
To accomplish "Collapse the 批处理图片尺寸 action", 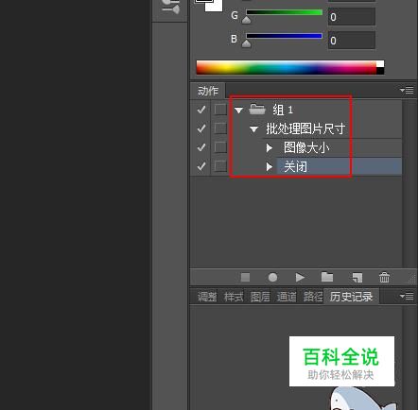I will (253, 128).
